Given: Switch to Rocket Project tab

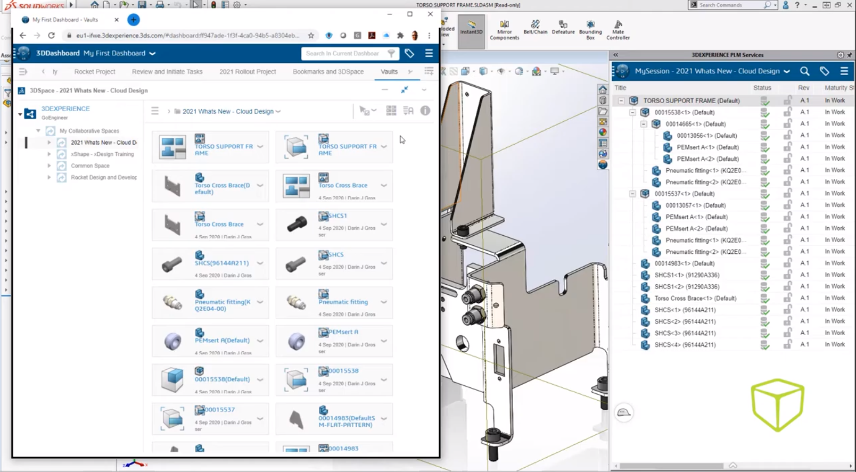Looking at the screenshot, I should point(95,71).
